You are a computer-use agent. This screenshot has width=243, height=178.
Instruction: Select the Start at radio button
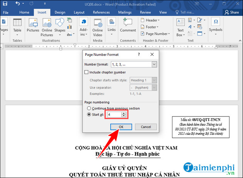[89, 114]
